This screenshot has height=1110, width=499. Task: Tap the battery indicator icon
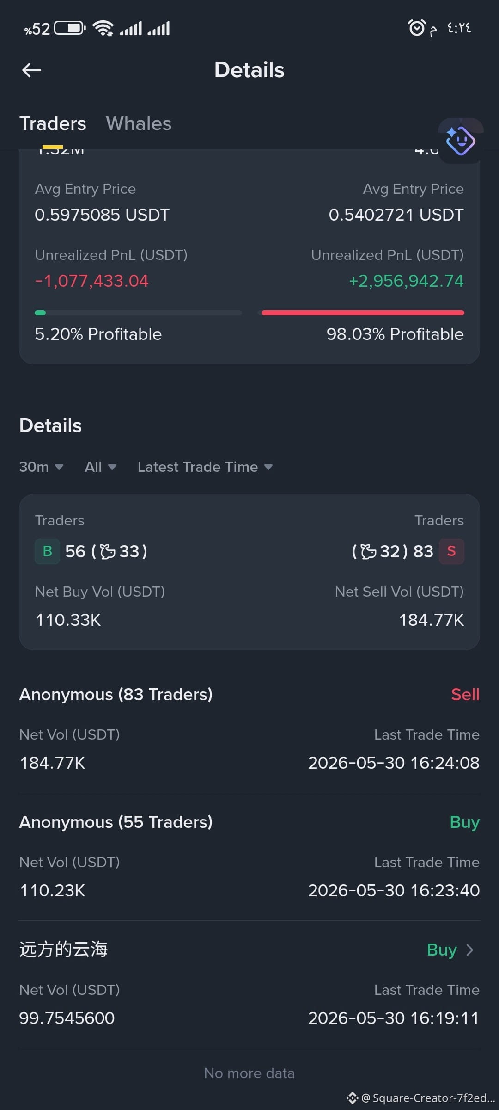click(70, 28)
